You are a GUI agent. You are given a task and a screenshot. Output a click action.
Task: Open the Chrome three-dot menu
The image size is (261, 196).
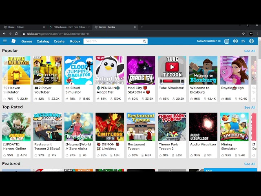[x=257, y=34]
